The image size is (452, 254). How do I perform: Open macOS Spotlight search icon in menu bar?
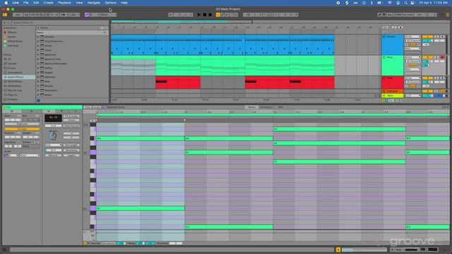point(405,3)
